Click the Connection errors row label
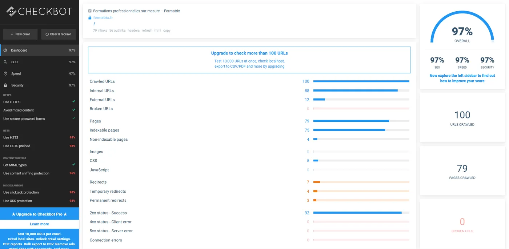 (106, 240)
